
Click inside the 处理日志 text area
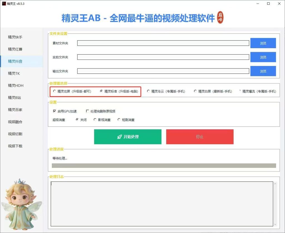162,204
